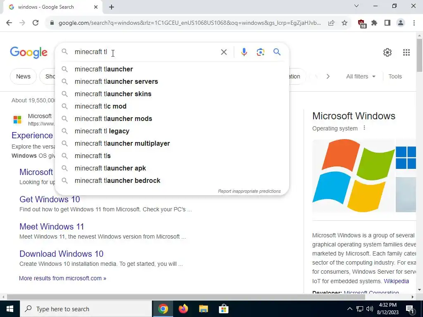Open the tab search chevron in title bar
Screen dimensions: 423x317
point(356,6)
